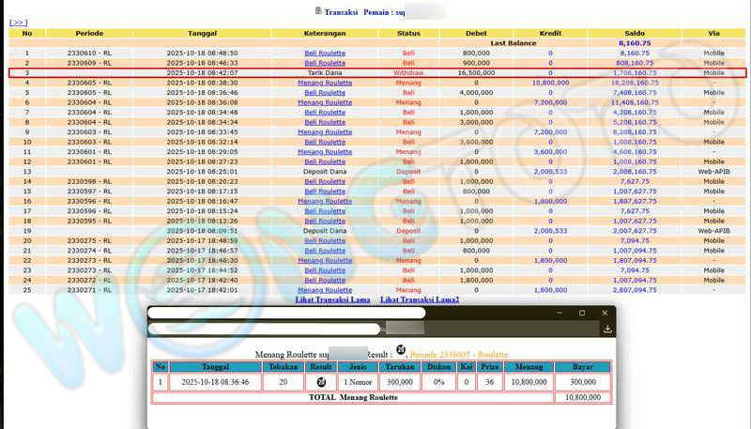Screen dimensions: 751x429
Task: Click the 10,800,000 Kredit value in row 4
Action: [550, 83]
